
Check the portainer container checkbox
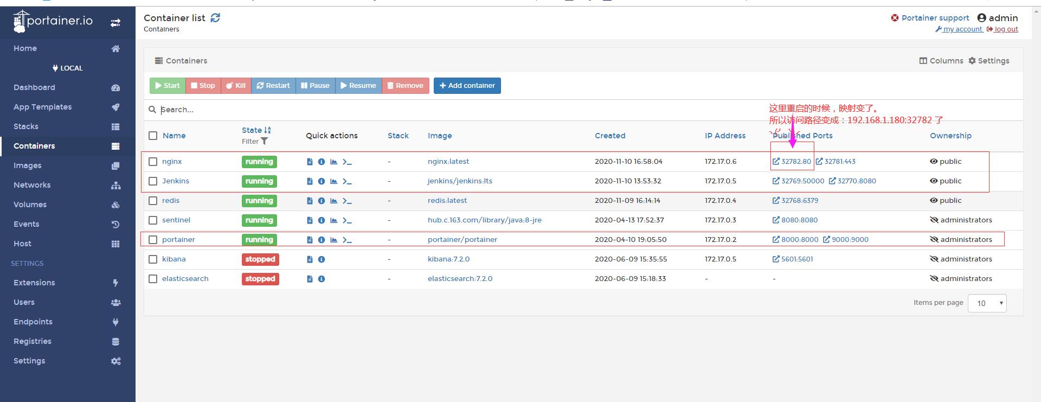153,240
